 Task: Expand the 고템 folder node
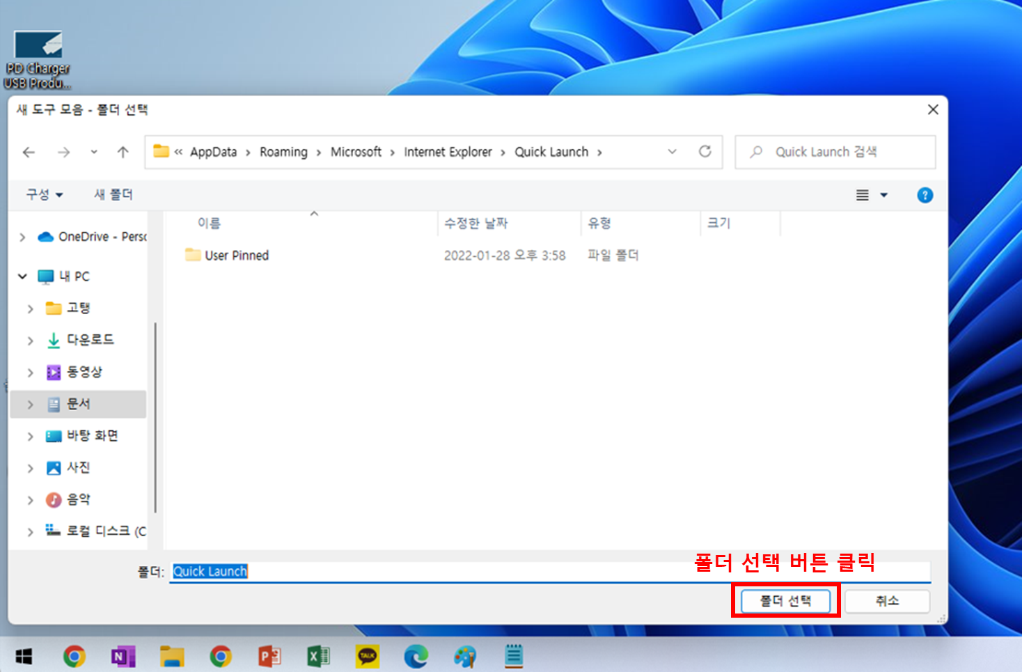pos(30,308)
